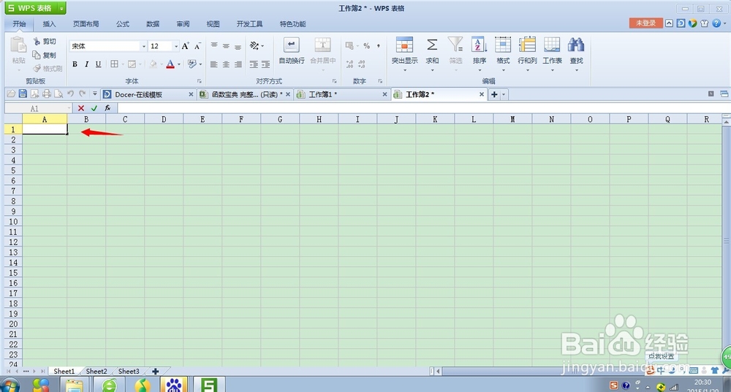731x392 pixels.
Task: Align text right icon
Action: (238, 64)
